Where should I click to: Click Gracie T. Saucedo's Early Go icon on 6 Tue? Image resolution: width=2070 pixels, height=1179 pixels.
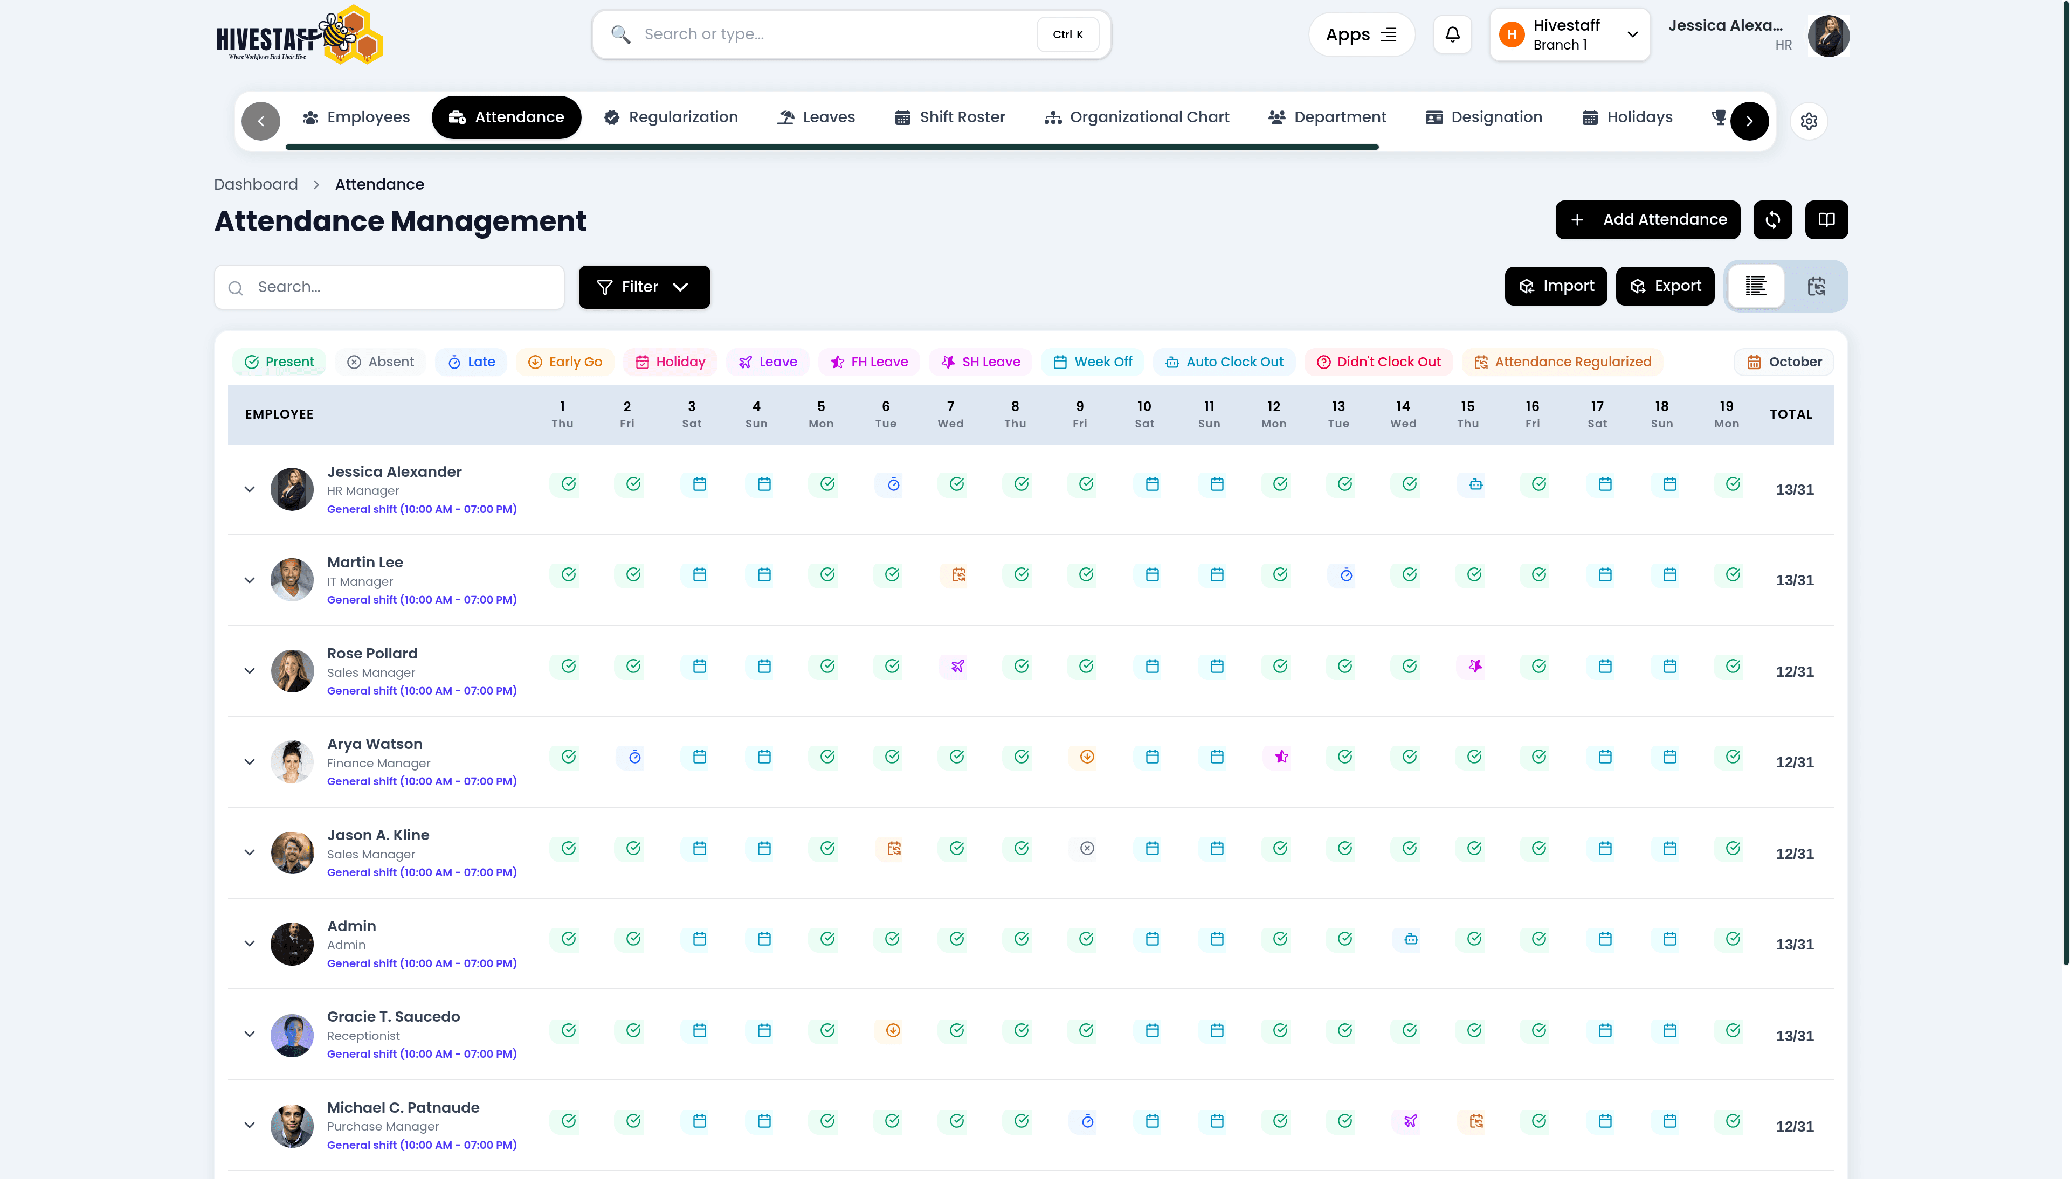click(893, 1031)
